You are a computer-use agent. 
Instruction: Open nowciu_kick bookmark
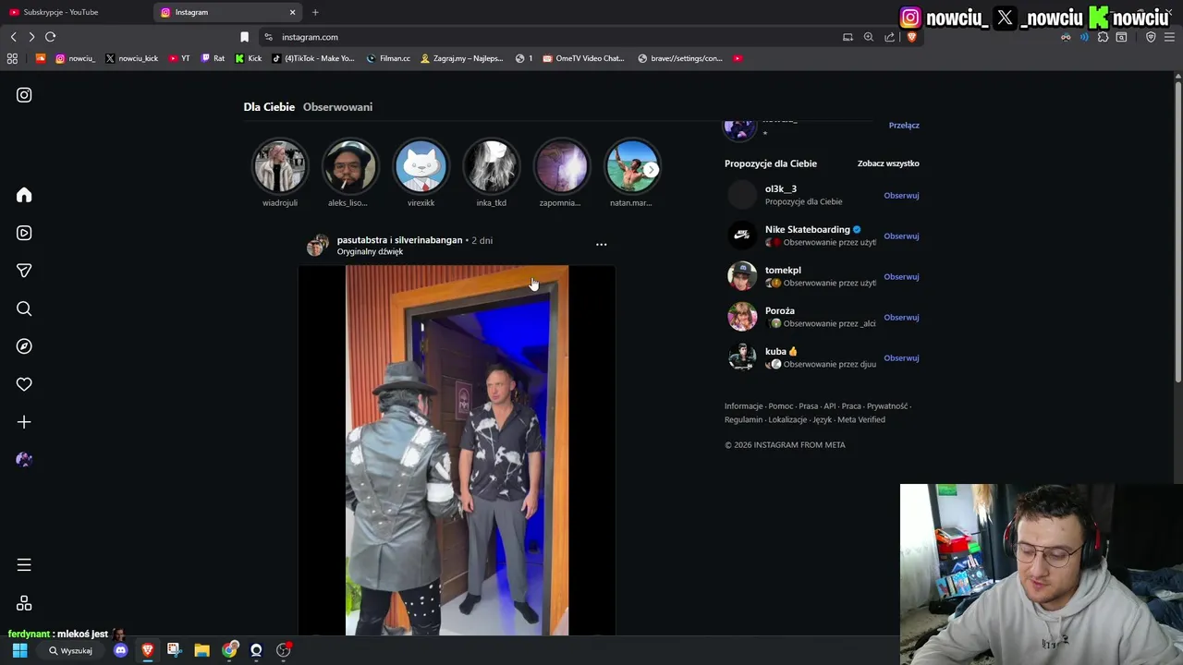131,58
